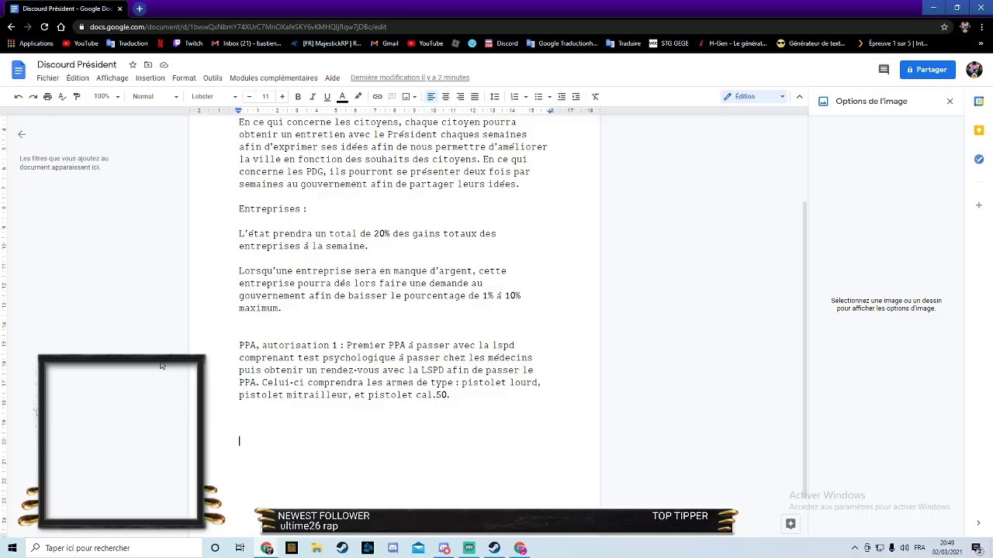993x558 pixels.
Task: Open the Affichage menu
Action: pyautogui.click(x=112, y=78)
